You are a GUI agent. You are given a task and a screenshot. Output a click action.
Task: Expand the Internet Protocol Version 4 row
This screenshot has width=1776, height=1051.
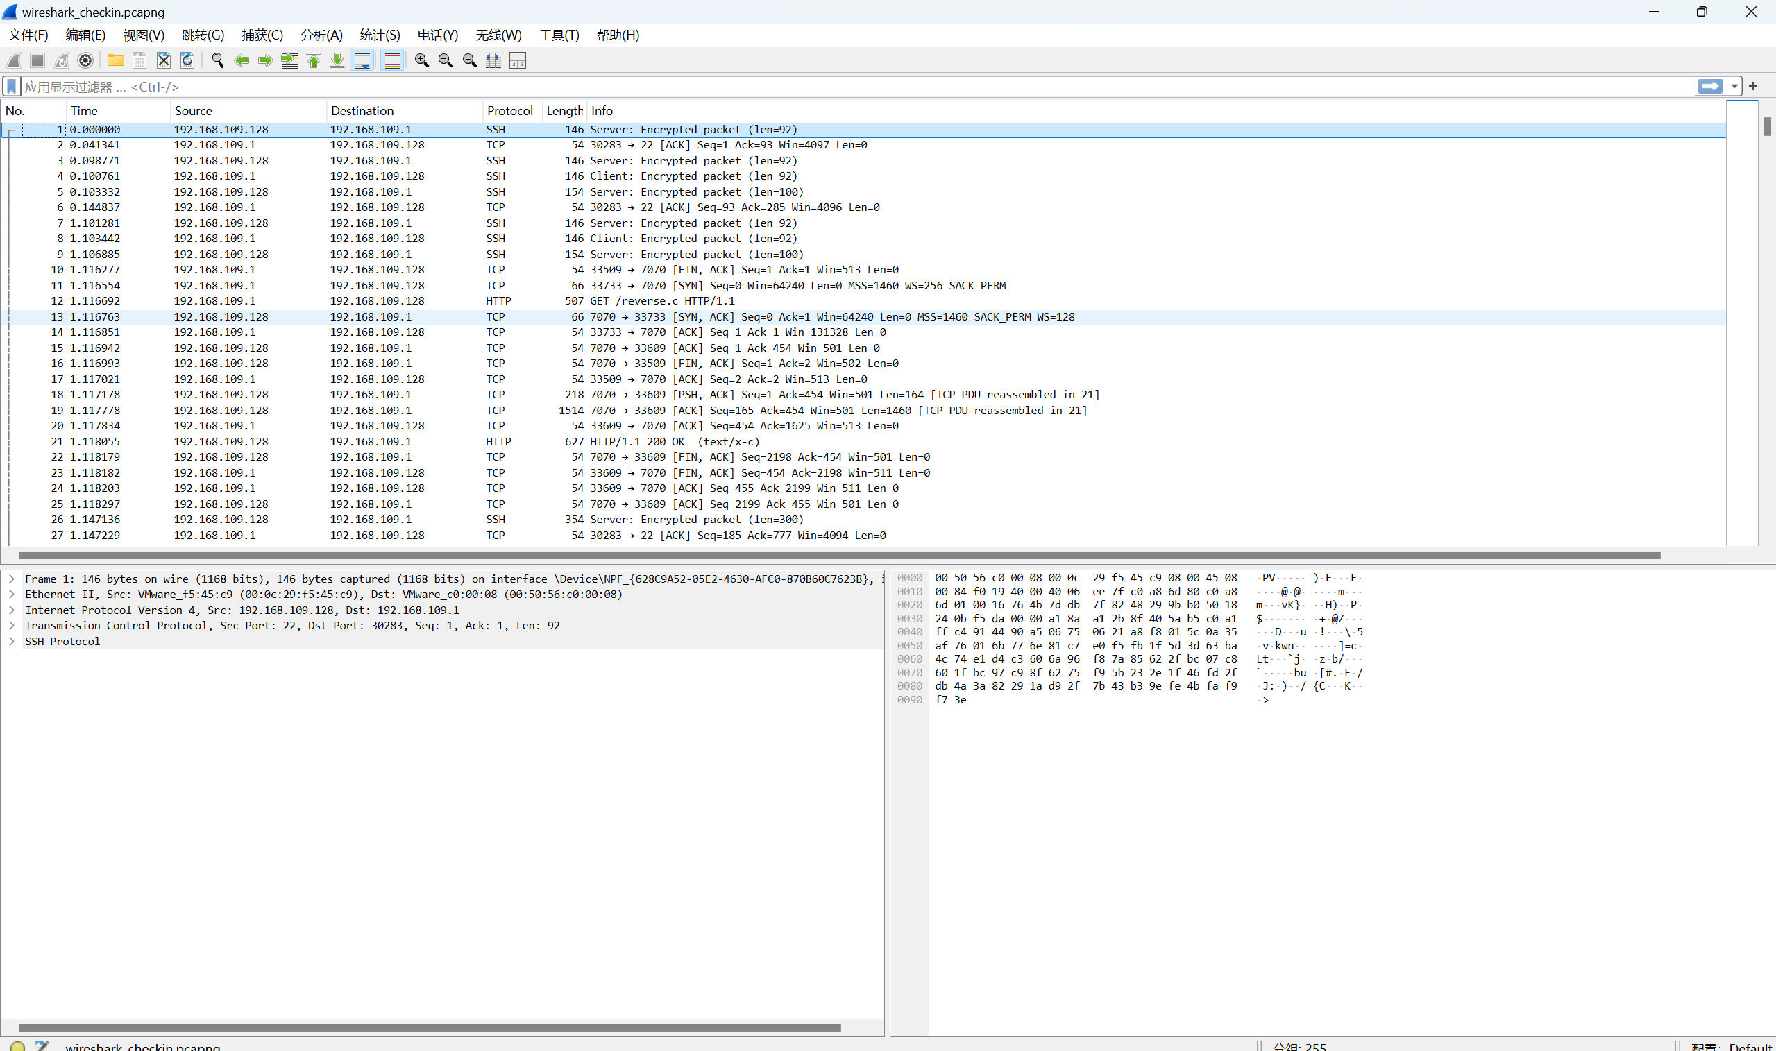coord(11,610)
